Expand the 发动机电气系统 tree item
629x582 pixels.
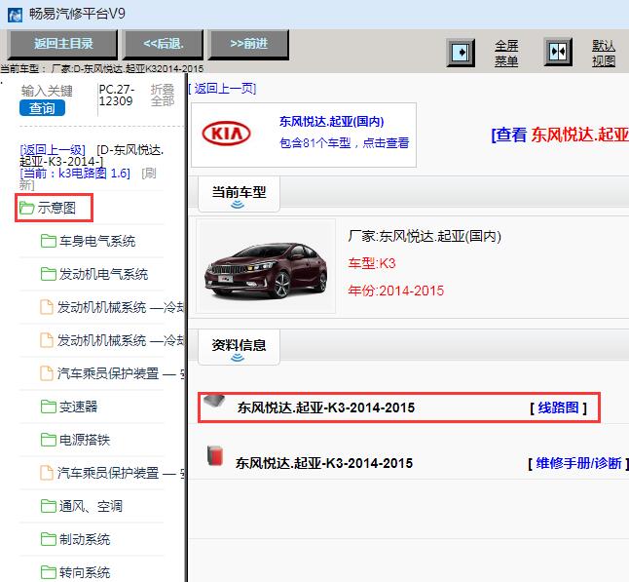(104, 274)
